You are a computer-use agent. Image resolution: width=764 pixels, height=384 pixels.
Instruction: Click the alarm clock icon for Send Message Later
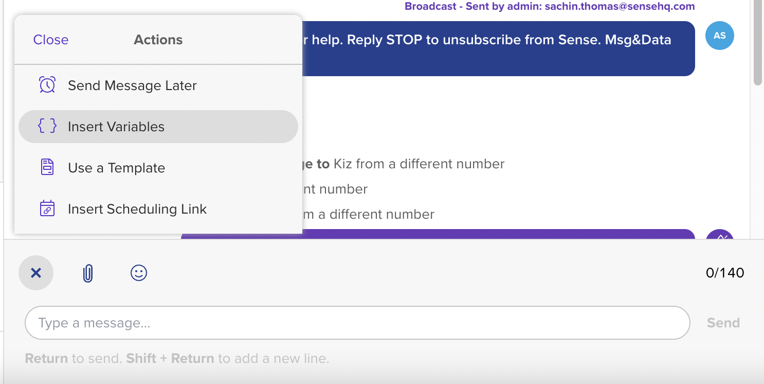tap(47, 85)
